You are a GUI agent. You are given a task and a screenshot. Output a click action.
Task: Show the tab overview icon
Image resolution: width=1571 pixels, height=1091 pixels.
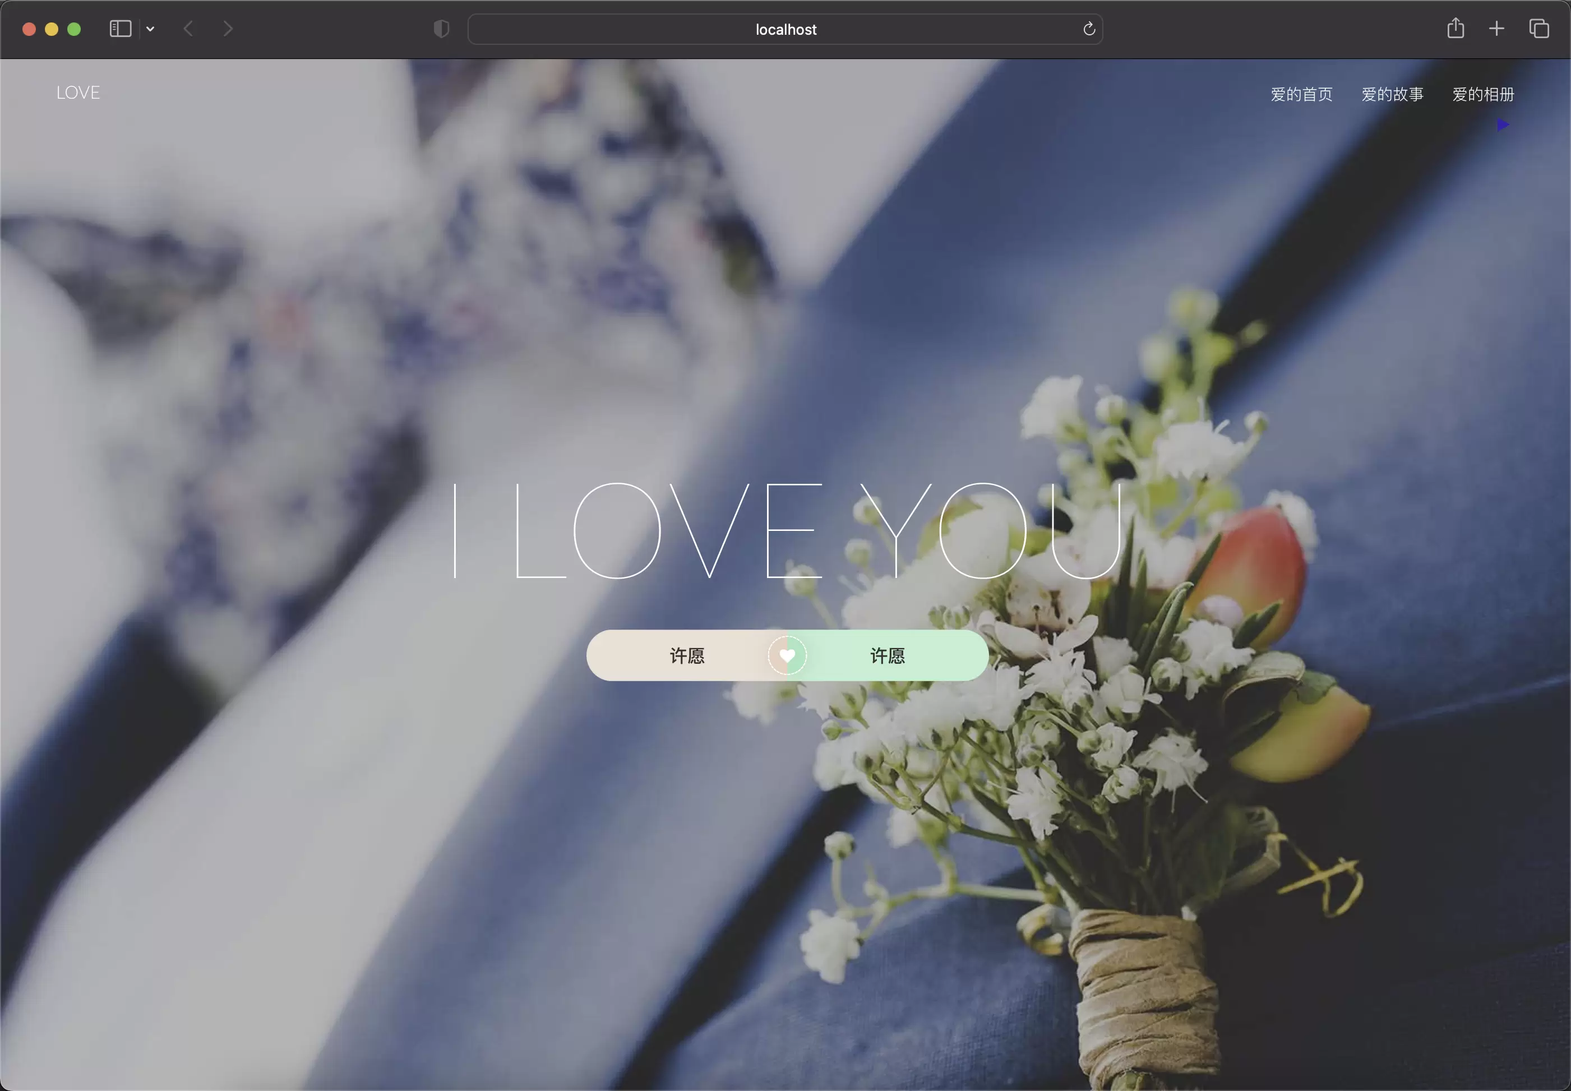pyautogui.click(x=1539, y=29)
